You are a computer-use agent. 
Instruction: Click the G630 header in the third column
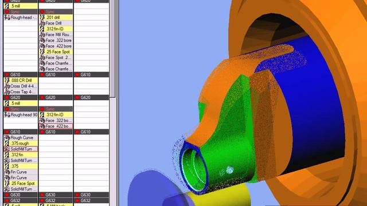point(91,195)
